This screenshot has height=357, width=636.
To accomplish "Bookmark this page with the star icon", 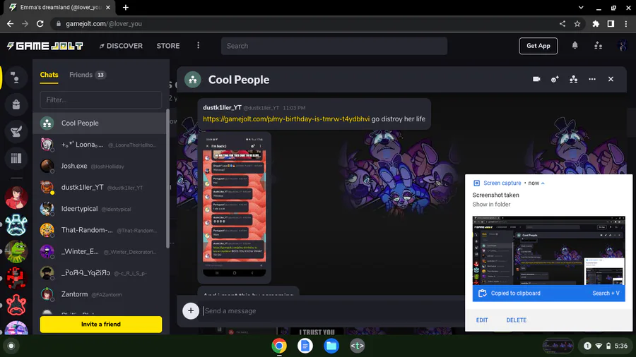I will tap(577, 24).
